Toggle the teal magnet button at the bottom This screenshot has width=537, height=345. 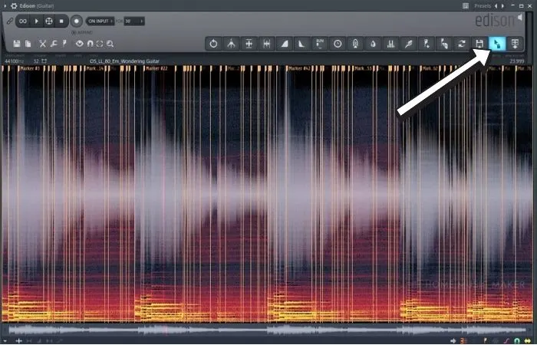[x=516, y=341]
